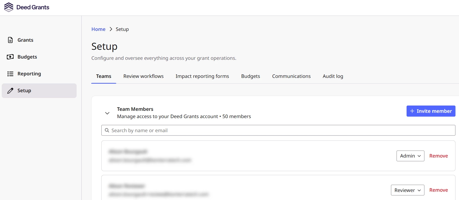Click the Deed Grants brand name
459x200 pixels.
click(x=33, y=7)
